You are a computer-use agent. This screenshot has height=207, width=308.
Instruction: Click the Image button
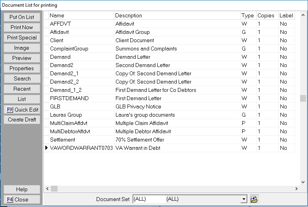(22, 48)
